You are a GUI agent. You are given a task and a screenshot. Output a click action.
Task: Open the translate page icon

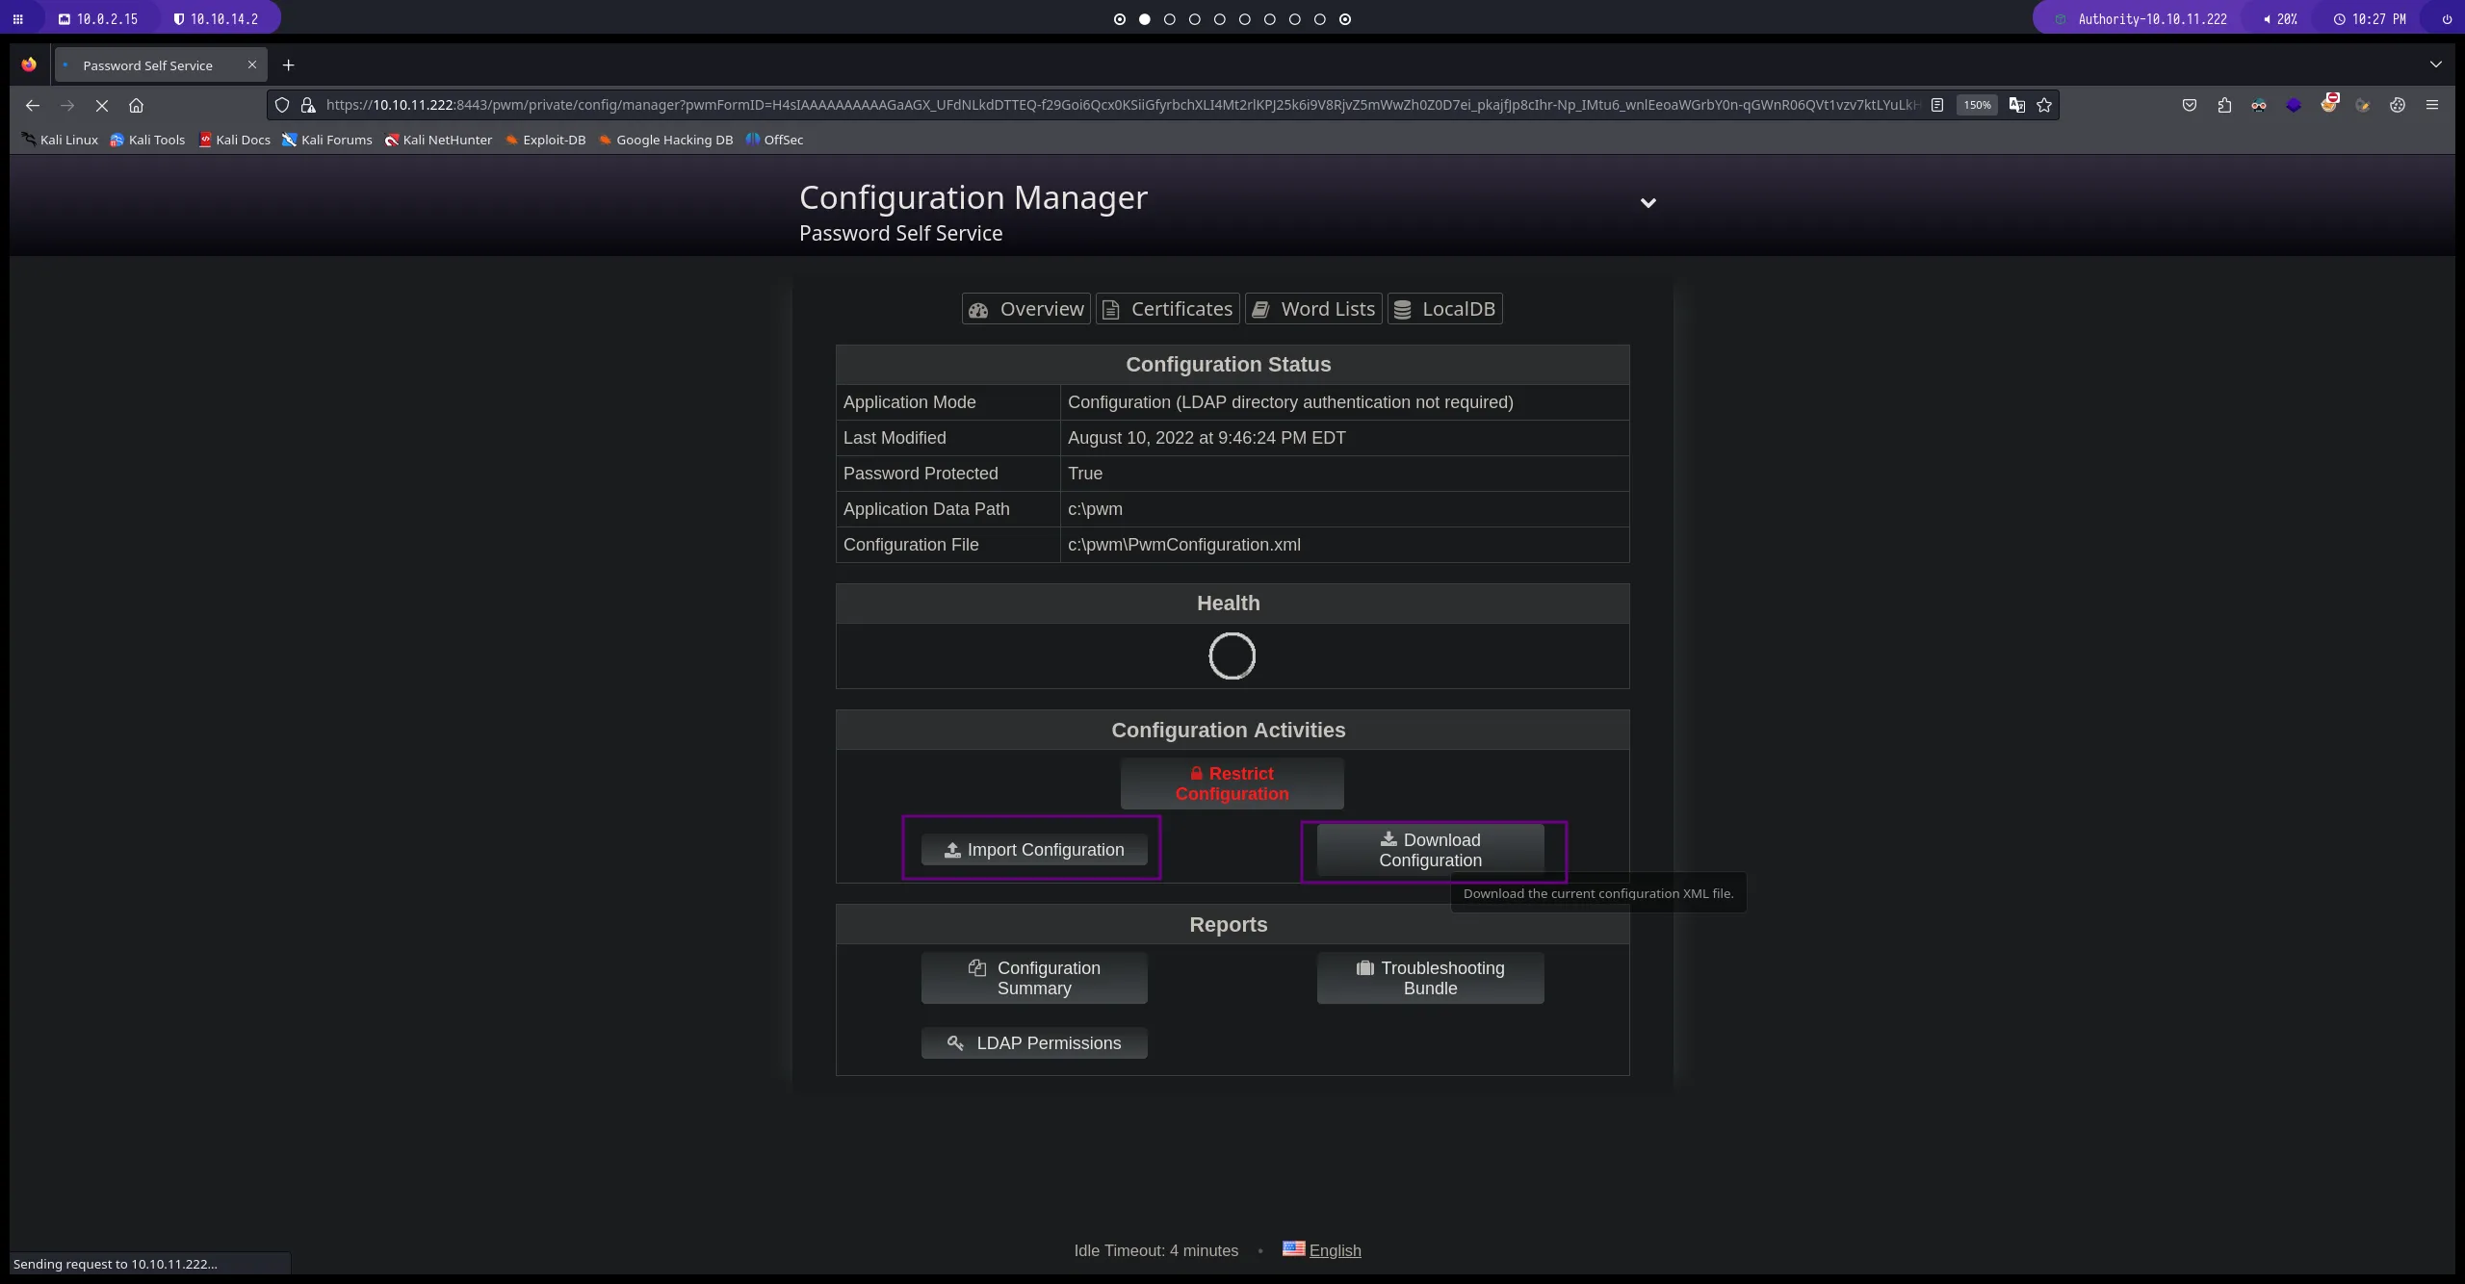(x=2016, y=105)
